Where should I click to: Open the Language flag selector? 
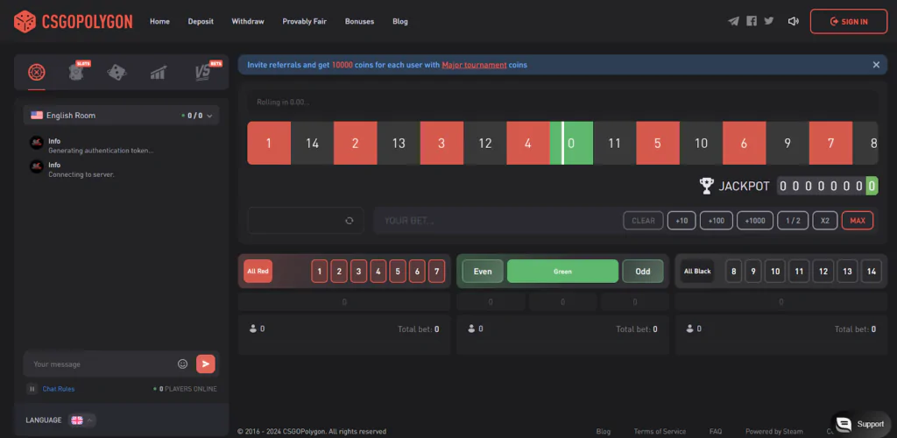[82, 420]
